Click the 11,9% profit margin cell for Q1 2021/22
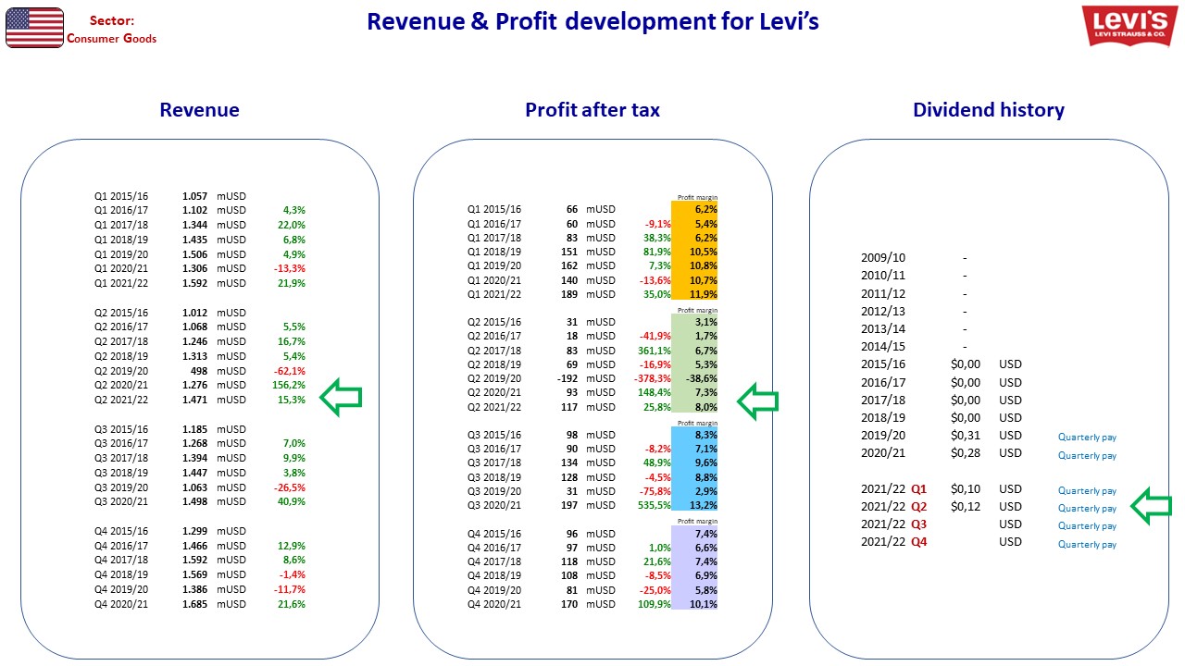 pyautogui.click(x=694, y=294)
